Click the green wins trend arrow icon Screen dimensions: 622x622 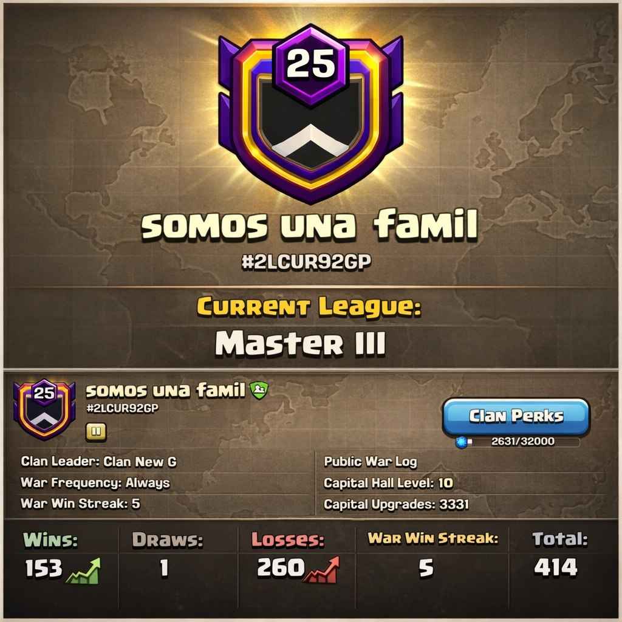(x=83, y=570)
